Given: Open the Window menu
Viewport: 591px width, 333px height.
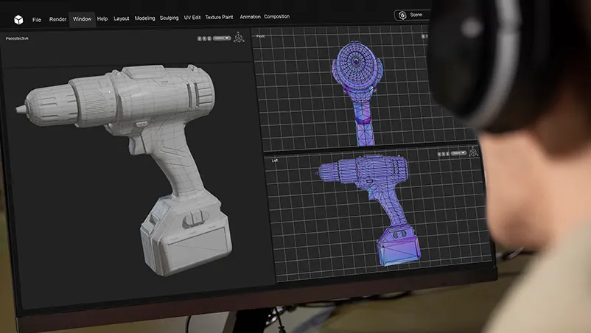Looking at the screenshot, I should (x=83, y=19).
